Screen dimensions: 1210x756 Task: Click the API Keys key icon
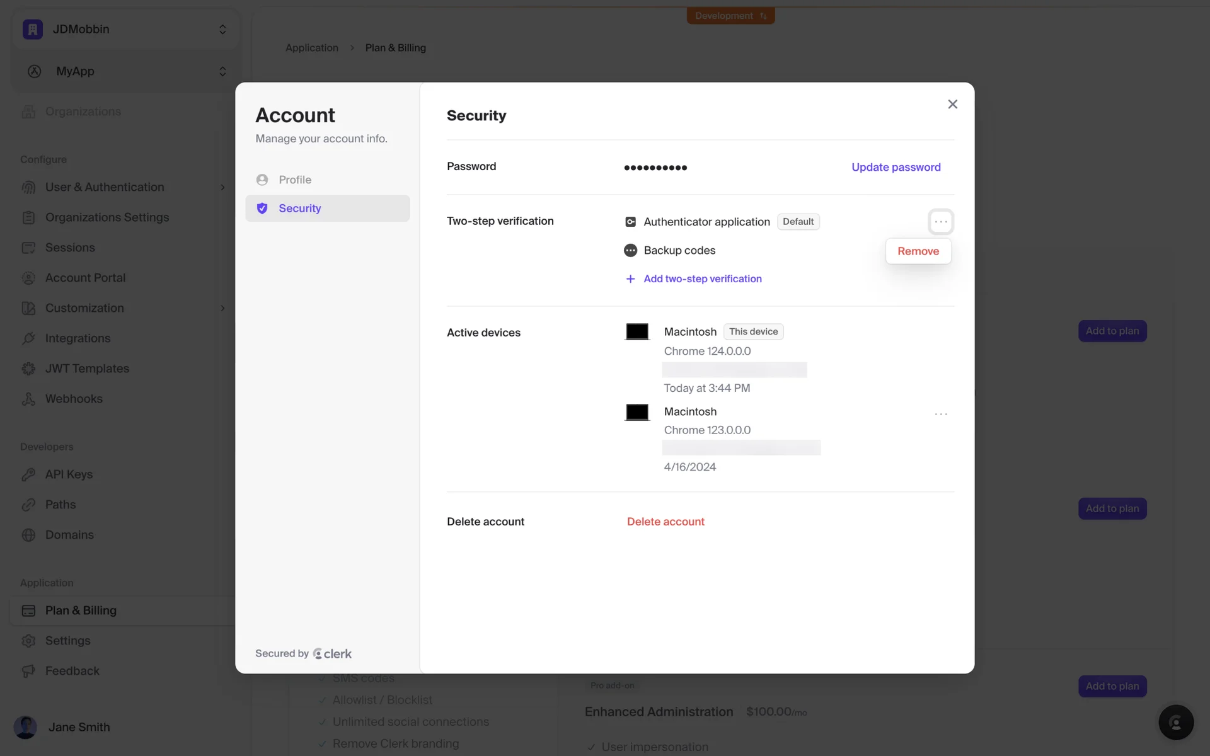[28, 474]
